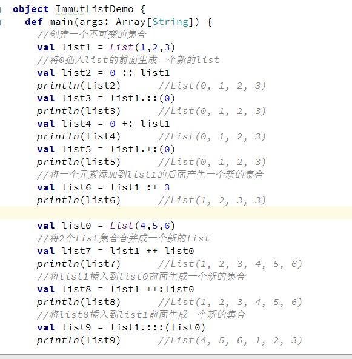The width and height of the screenshot is (352, 359).
Task: Click the println(list9) call
Action: click(78, 340)
